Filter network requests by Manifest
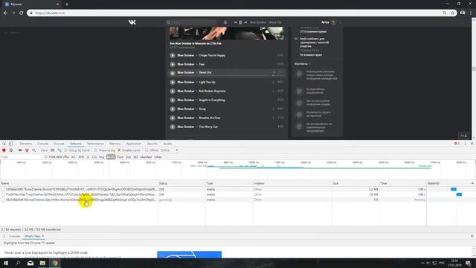This screenshot has height=268, width=476. tap(146, 157)
